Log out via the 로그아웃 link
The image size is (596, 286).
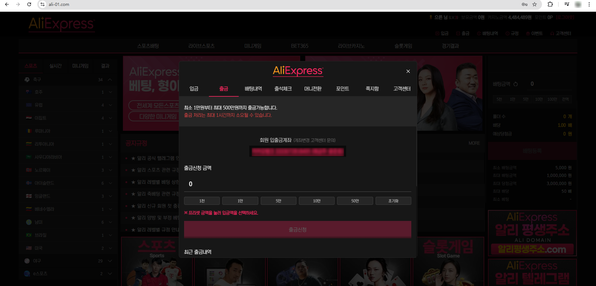565,17
